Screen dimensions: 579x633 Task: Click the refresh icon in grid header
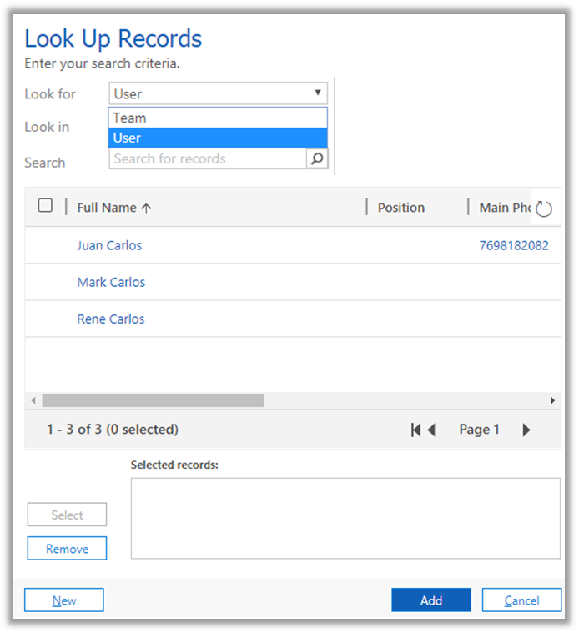point(544,209)
